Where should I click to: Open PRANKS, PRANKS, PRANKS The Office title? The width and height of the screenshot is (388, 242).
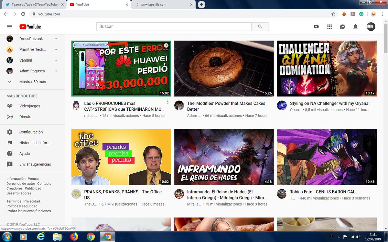click(123, 195)
